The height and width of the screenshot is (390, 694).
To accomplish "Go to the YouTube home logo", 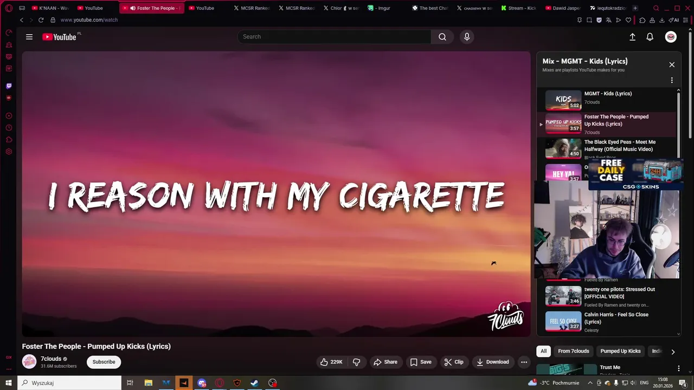I will tap(59, 37).
